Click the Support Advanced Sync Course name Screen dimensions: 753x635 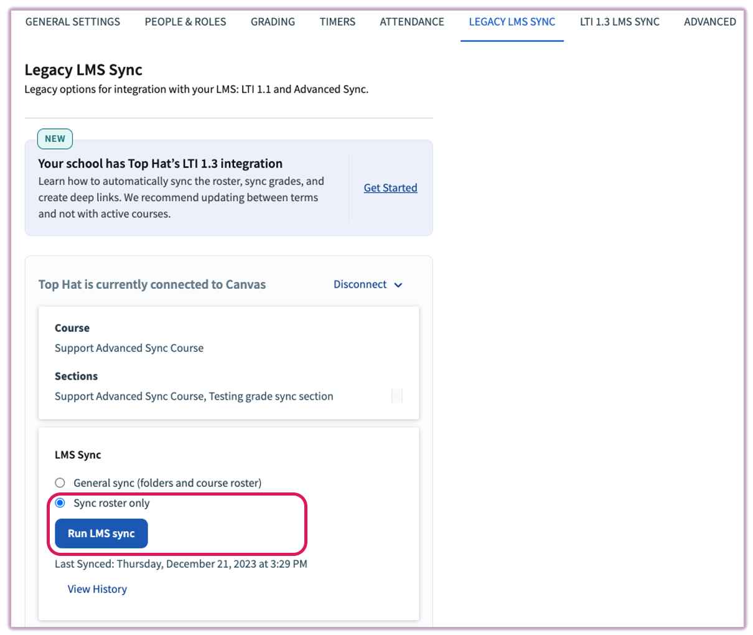coord(129,348)
